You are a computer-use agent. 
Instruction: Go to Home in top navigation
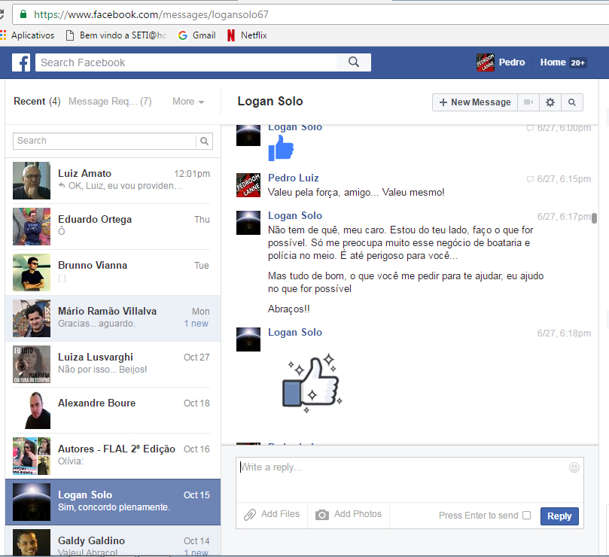(x=553, y=62)
